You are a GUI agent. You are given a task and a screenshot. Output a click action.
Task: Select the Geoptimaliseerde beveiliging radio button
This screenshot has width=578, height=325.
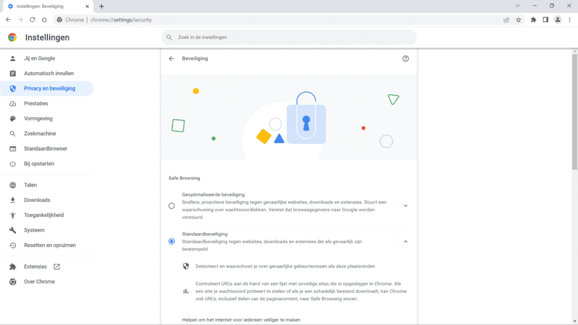[172, 206]
